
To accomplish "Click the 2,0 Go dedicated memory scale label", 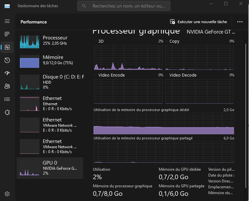I will pos(229,110).
